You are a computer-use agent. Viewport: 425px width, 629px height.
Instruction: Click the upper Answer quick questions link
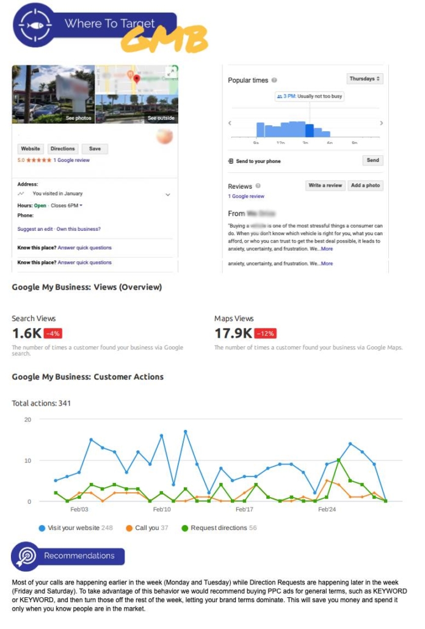(x=85, y=247)
